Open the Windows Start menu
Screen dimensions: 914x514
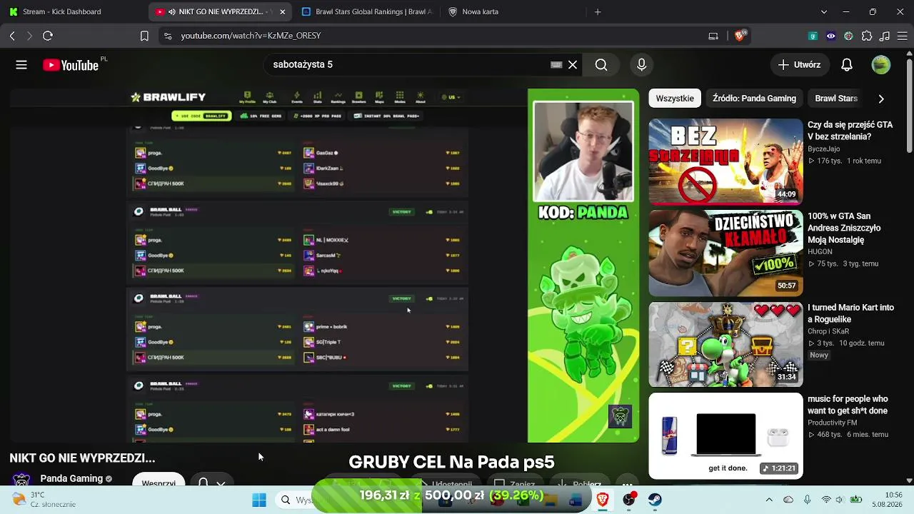[259, 500]
